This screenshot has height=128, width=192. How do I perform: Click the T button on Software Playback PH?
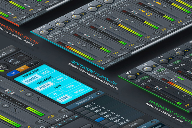point(116,30)
